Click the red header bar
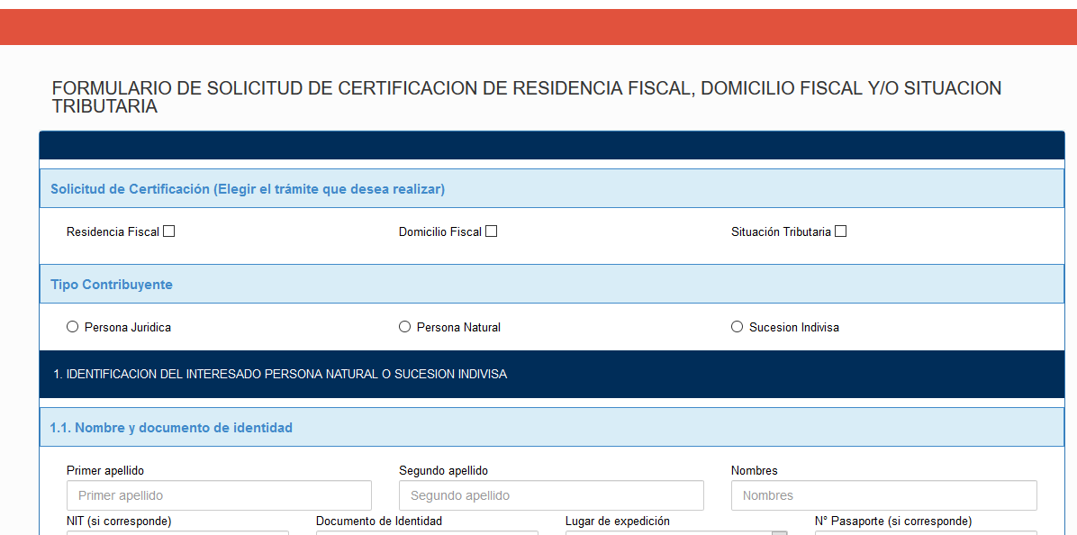The width and height of the screenshot is (1077, 535). (x=538, y=26)
